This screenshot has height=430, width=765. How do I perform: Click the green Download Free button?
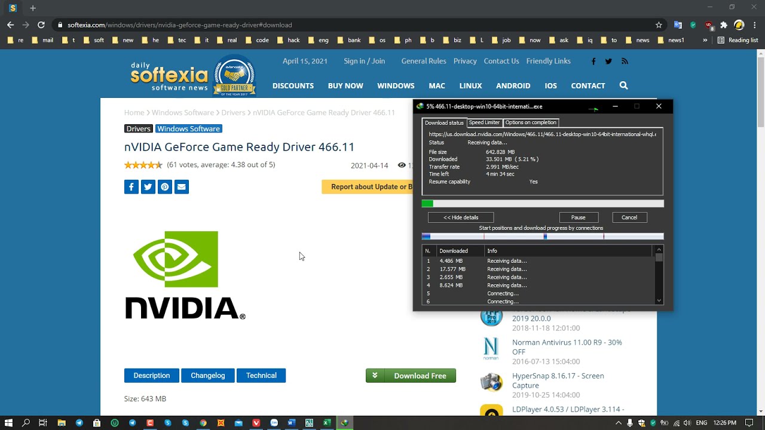(411, 376)
